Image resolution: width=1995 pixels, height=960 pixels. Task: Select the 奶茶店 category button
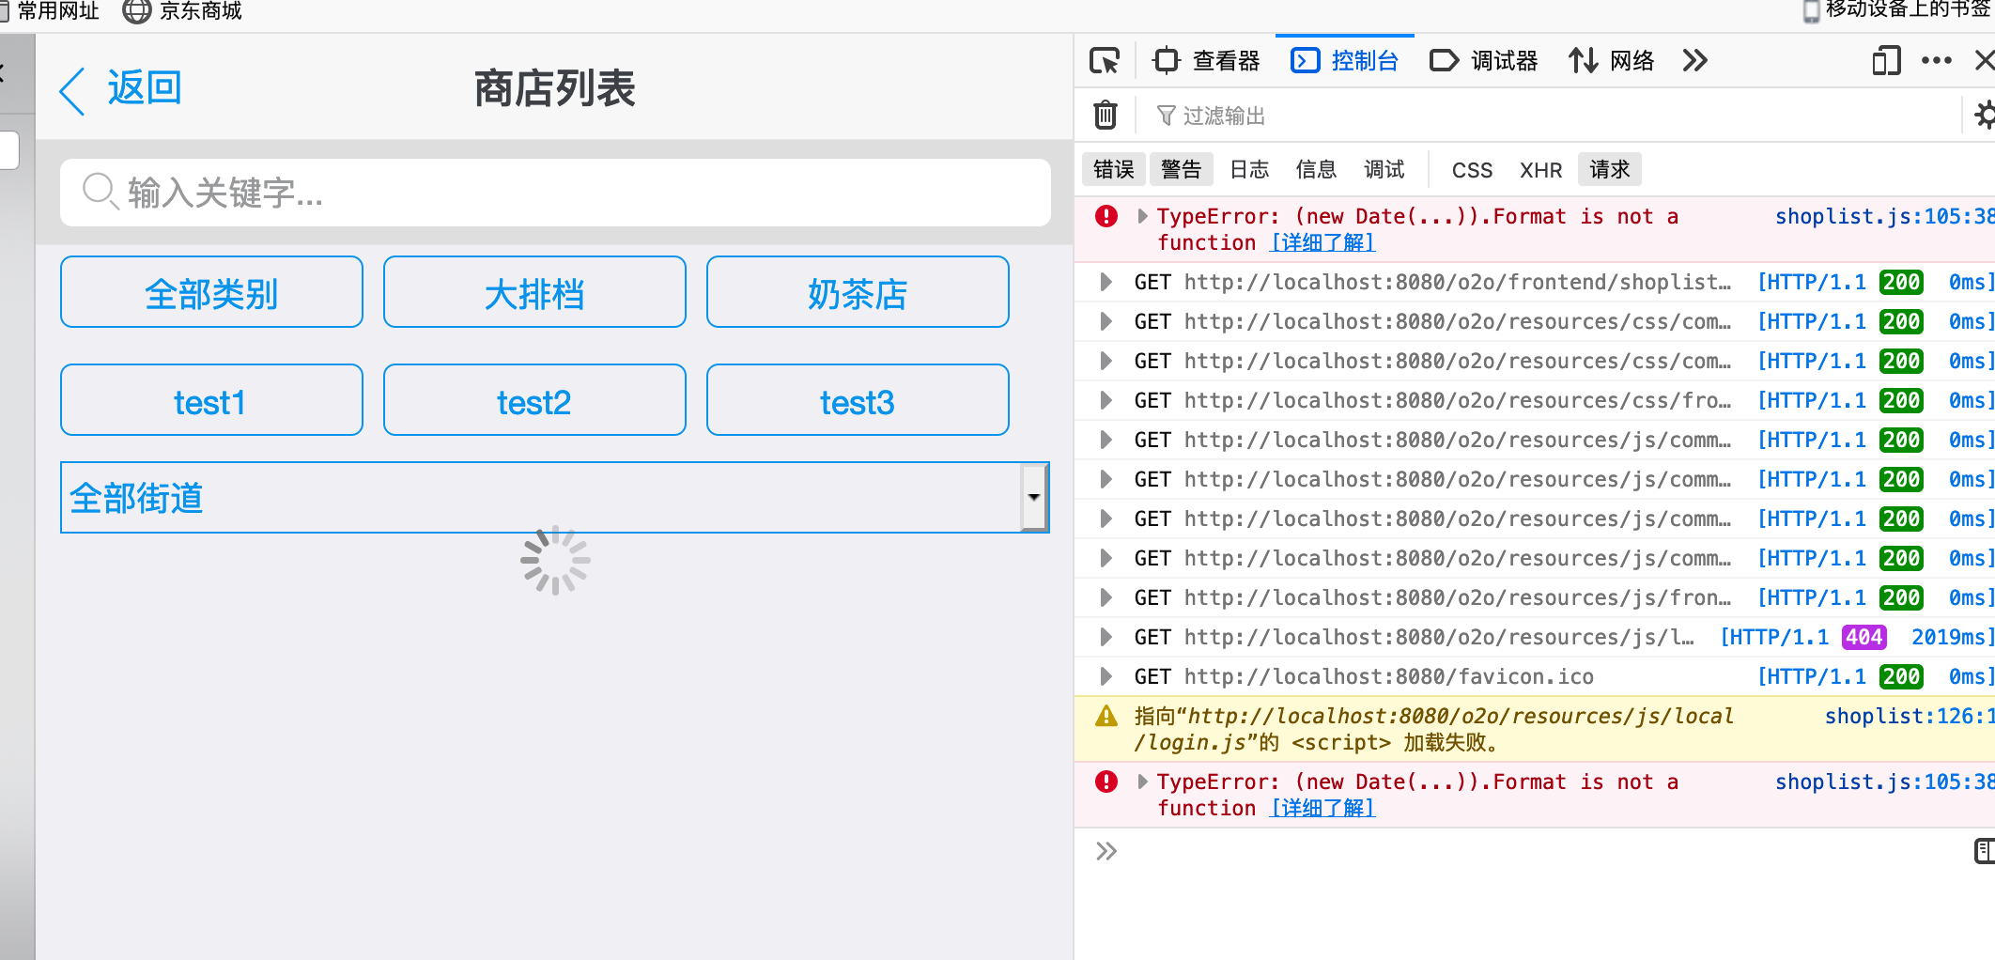pyautogui.click(x=858, y=292)
